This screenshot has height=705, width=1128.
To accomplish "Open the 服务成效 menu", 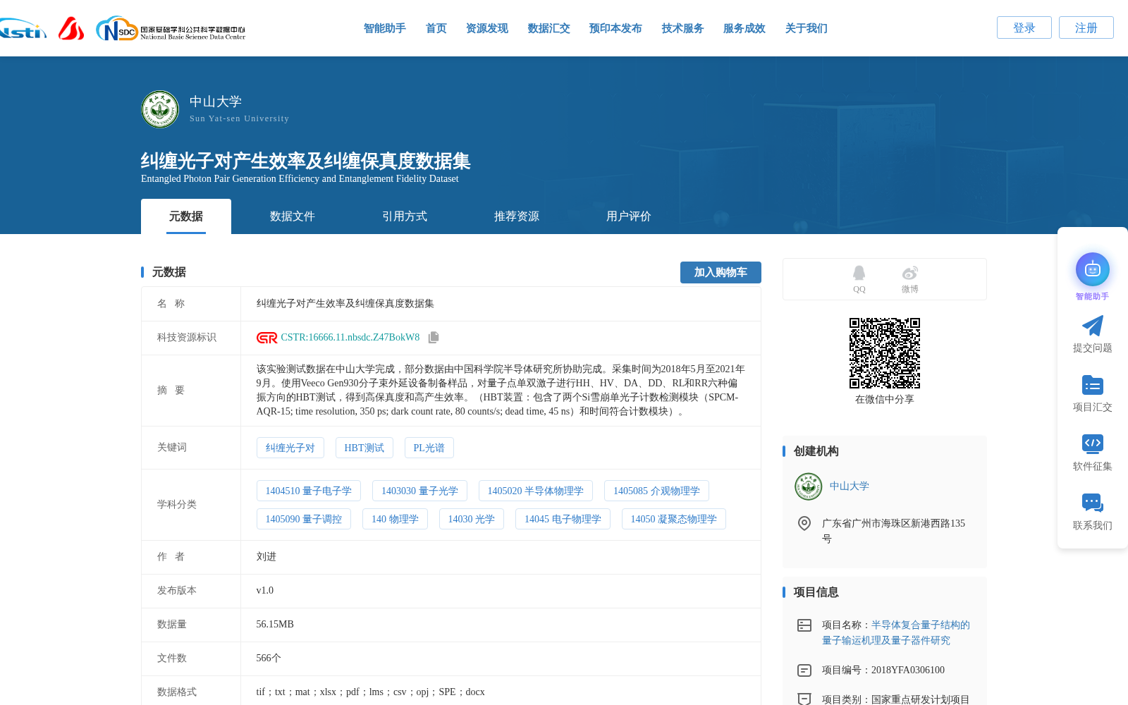I will pos(744,28).
